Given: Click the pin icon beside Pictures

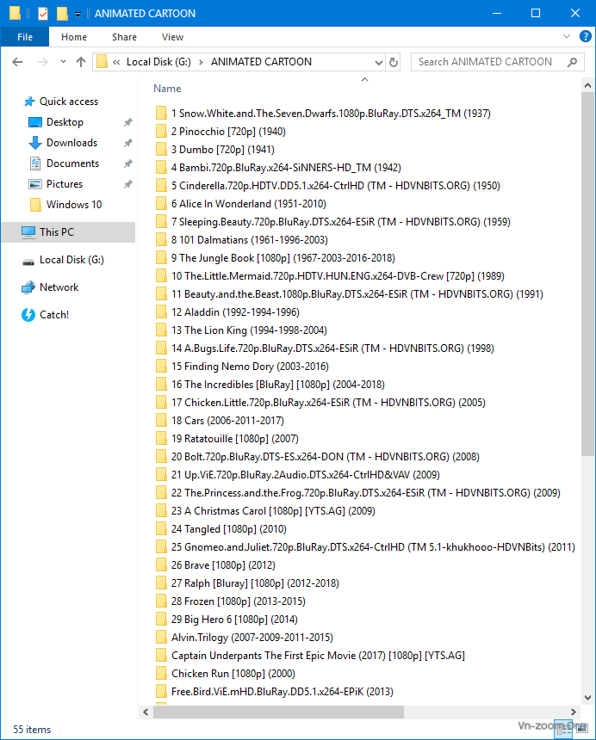Looking at the screenshot, I should [x=128, y=184].
